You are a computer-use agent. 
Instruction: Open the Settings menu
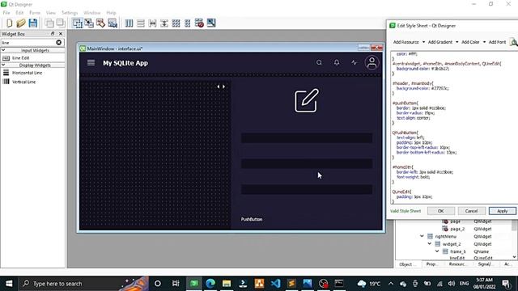70,13
